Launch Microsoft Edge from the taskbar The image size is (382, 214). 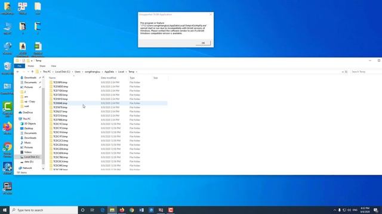pos(103,210)
